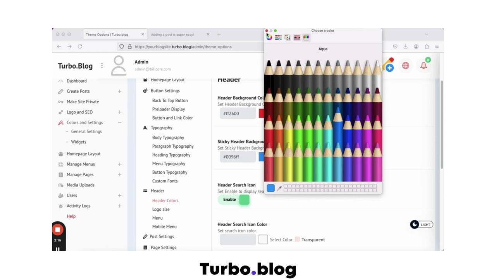Expand the Users section
This screenshot has height=279, width=496.
click(x=119, y=196)
